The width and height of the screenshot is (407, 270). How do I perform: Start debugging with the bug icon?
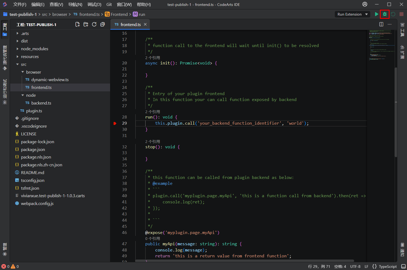pyautogui.click(x=384, y=14)
